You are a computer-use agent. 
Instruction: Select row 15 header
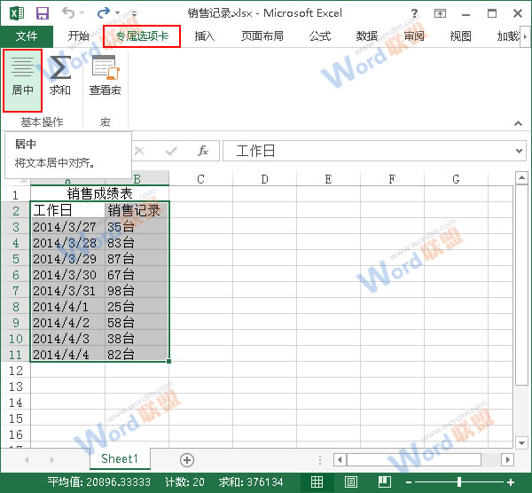pyautogui.click(x=15, y=419)
